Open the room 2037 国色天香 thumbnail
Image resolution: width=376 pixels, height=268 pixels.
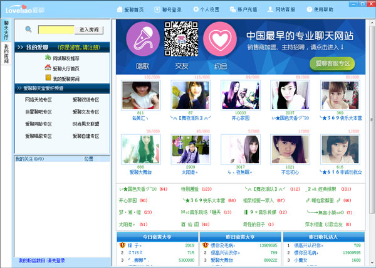pos(290,95)
